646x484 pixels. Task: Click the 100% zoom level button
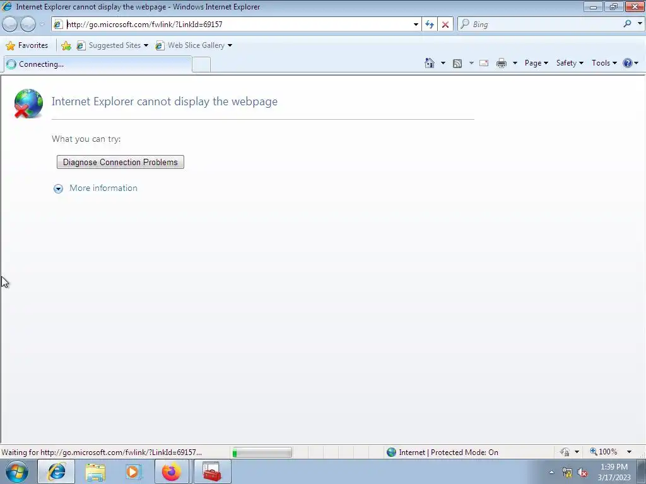pyautogui.click(x=604, y=452)
